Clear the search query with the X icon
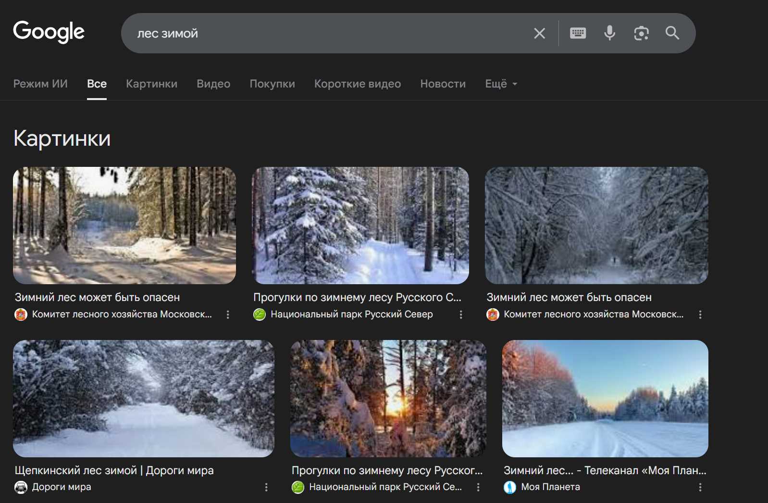768x503 pixels. coord(539,33)
